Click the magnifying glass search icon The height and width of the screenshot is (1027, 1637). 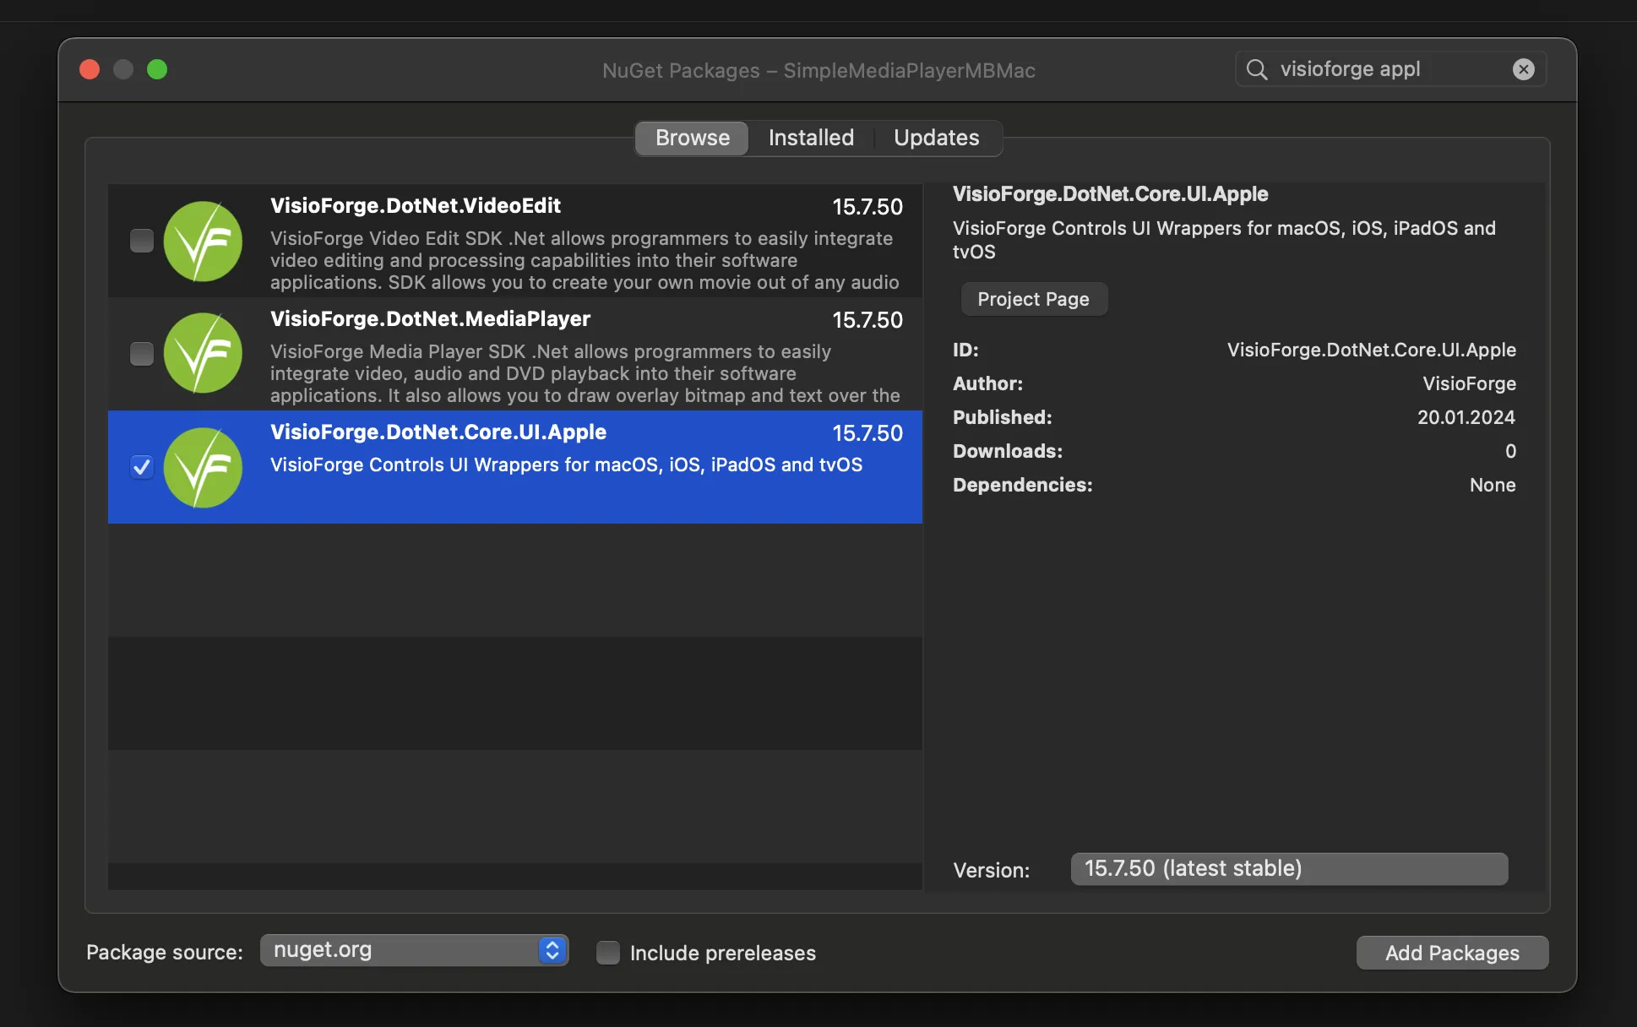click(x=1257, y=68)
